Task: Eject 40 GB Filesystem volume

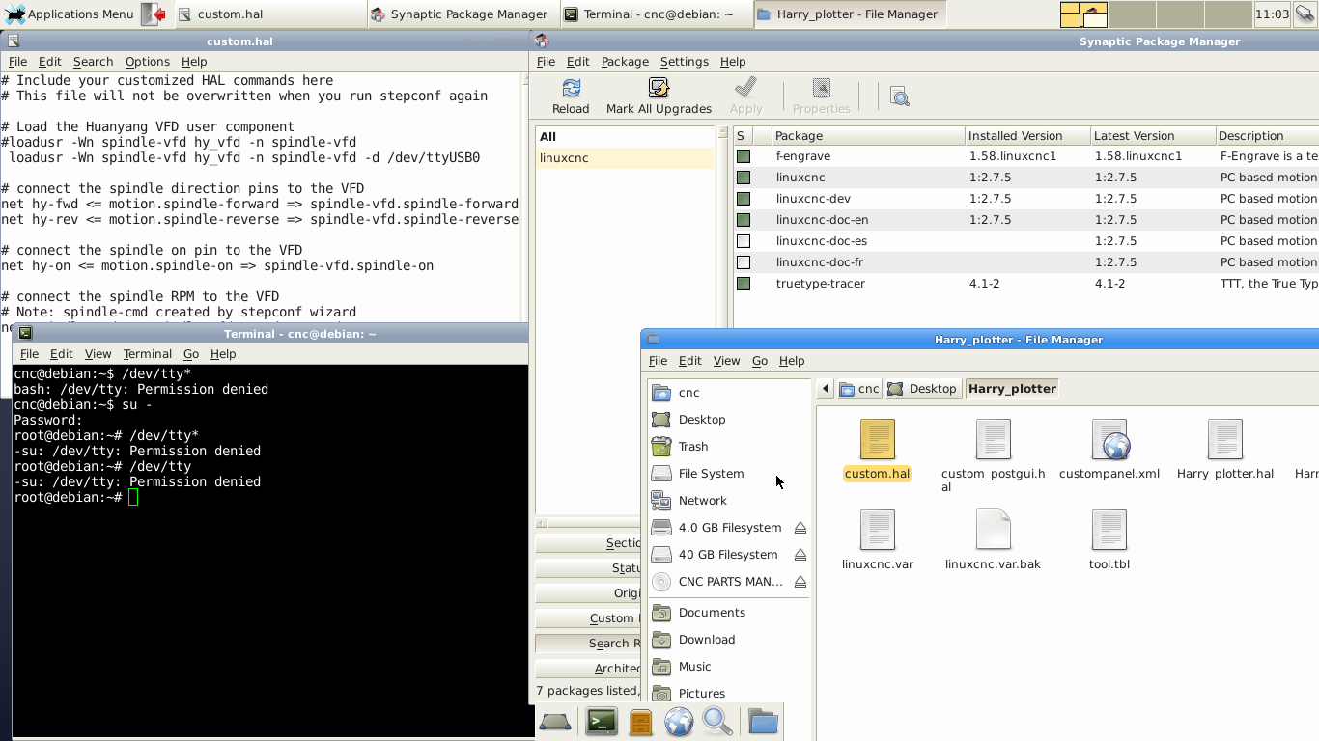Action: click(x=800, y=555)
